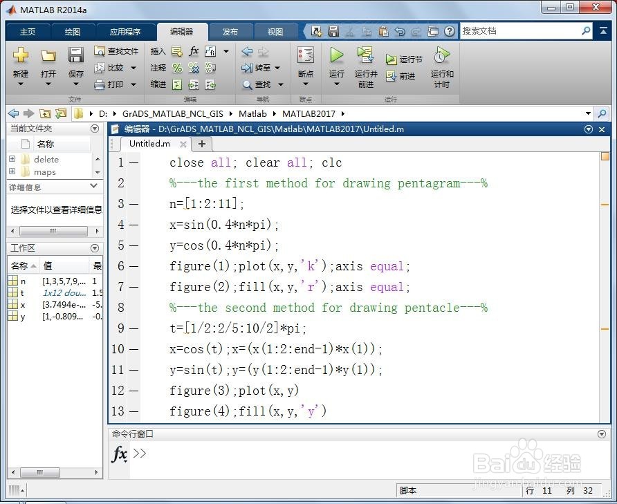The height and width of the screenshot is (504, 617).
Task: Click Advance (前进) icon
Action: point(391,76)
